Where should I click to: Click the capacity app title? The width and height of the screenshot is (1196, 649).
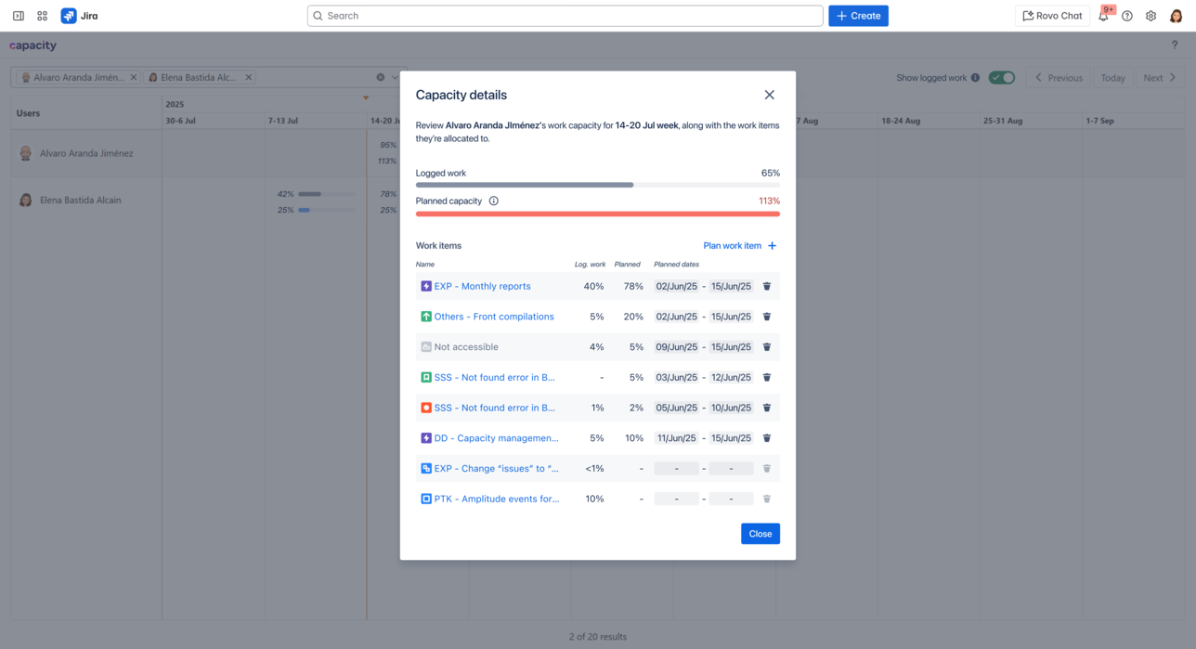33,45
